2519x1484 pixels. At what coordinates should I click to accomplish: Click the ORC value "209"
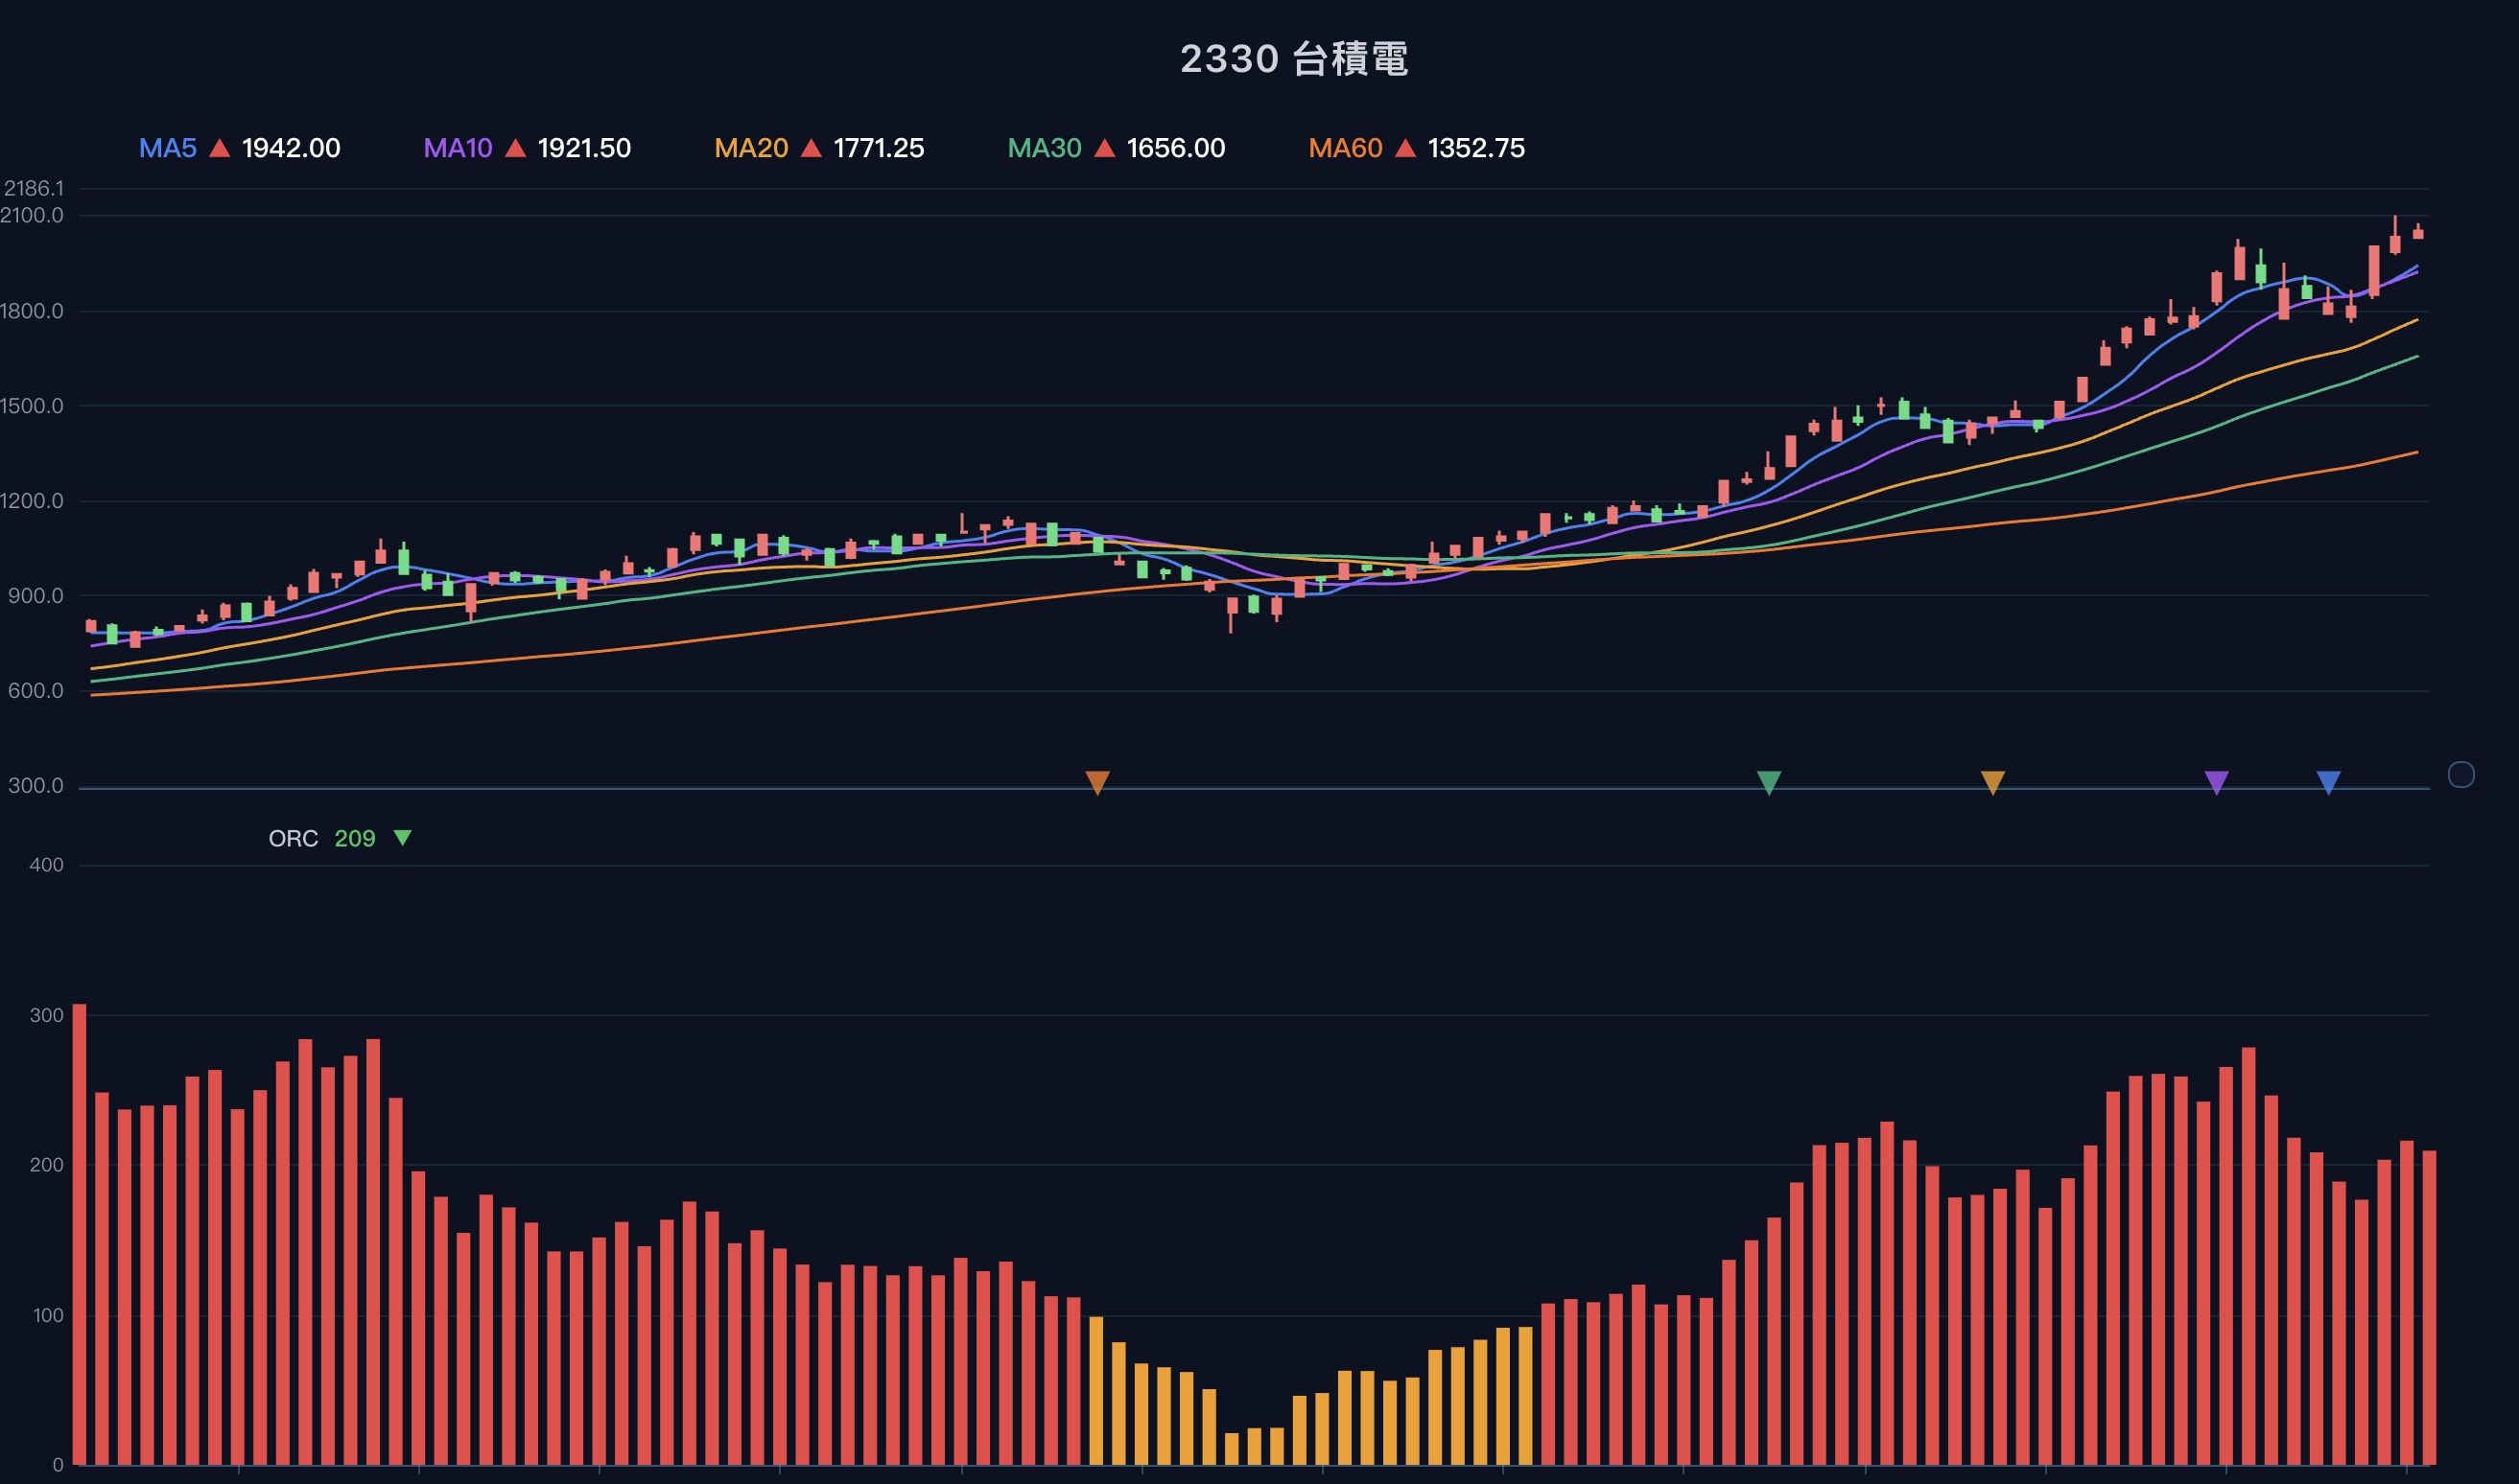tap(355, 839)
